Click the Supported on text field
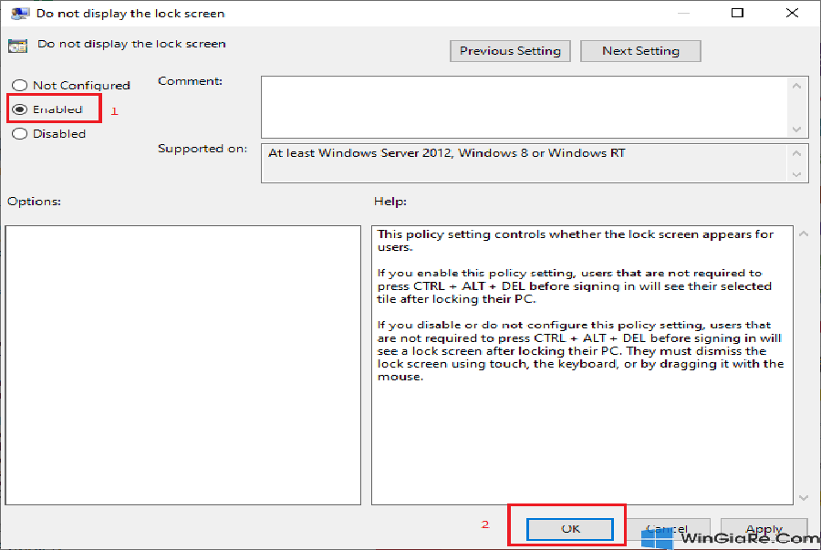This screenshot has width=821, height=550. click(524, 164)
